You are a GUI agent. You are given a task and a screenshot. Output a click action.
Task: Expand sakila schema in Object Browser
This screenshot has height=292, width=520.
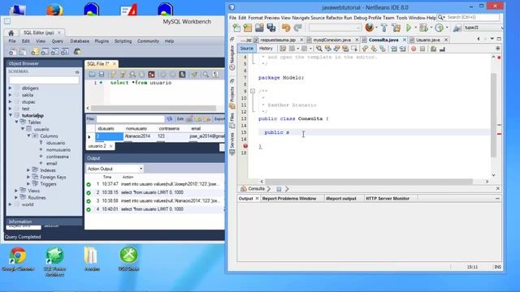coord(11,95)
